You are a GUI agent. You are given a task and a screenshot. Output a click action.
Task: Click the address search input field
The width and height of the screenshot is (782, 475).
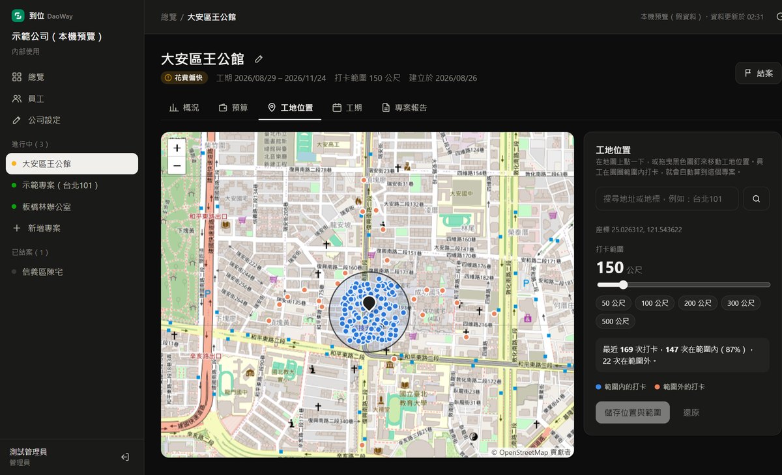(x=667, y=198)
